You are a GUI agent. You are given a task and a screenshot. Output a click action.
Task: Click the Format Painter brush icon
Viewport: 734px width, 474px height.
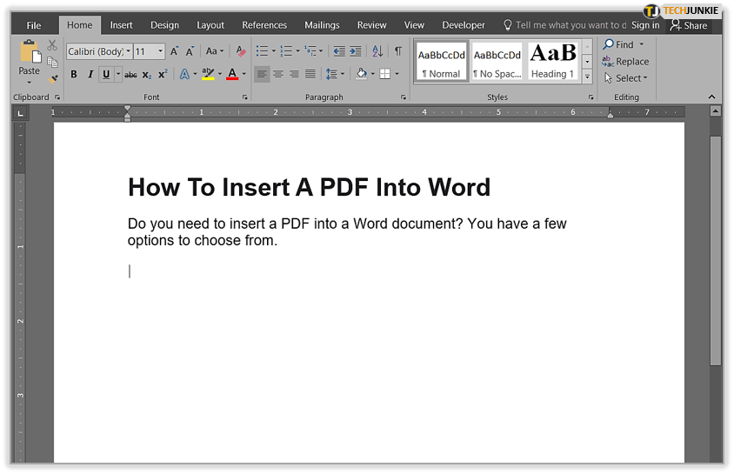point(52,79)
